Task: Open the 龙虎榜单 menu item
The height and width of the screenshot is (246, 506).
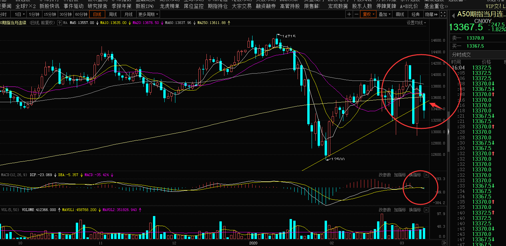Action: point(169,6)
